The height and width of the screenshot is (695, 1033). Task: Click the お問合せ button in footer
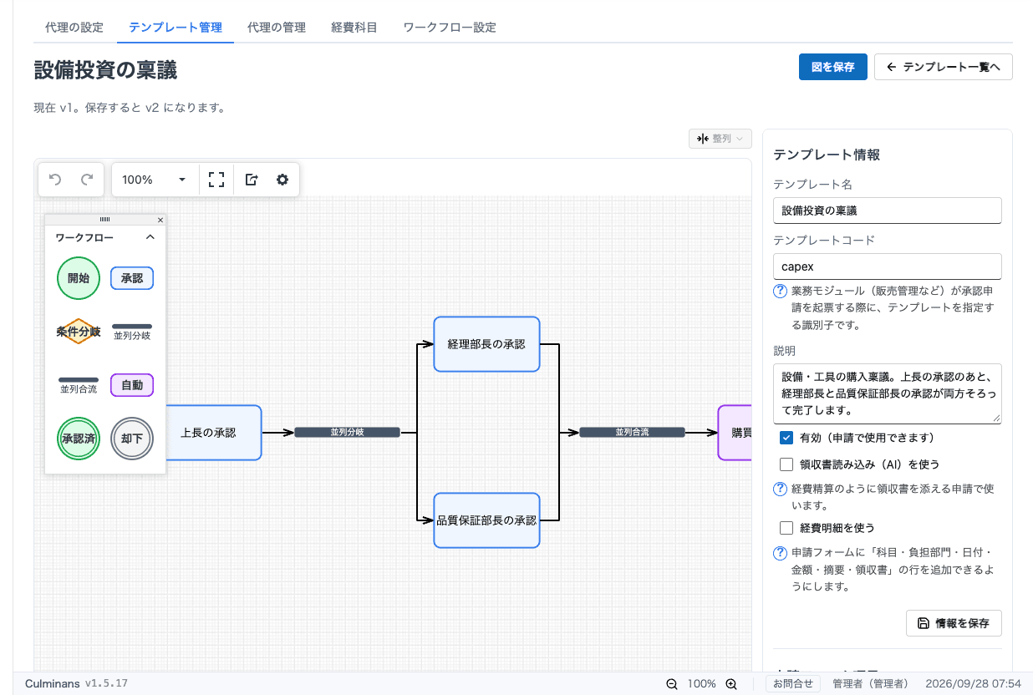point(793,683)
